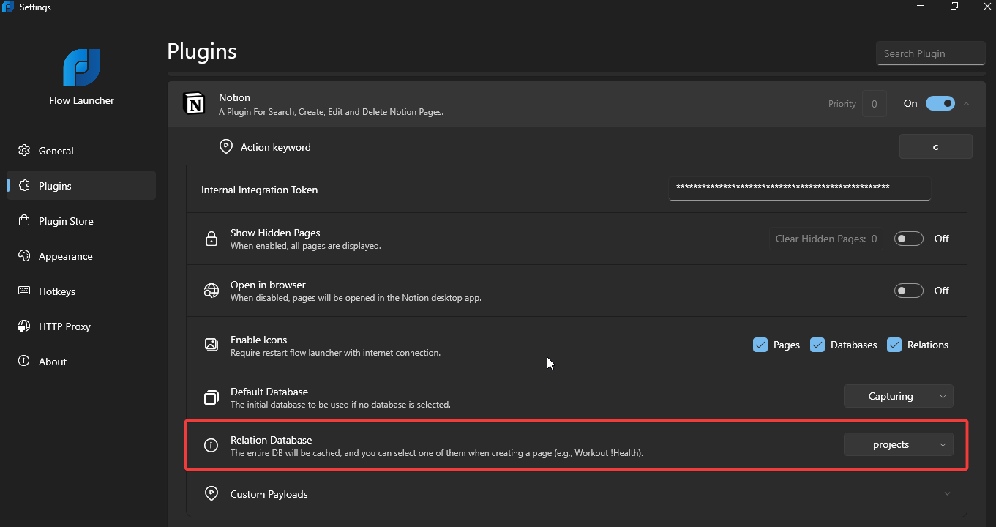
Task: Click the 'Enable Icons' label
Action: [258, 340]
